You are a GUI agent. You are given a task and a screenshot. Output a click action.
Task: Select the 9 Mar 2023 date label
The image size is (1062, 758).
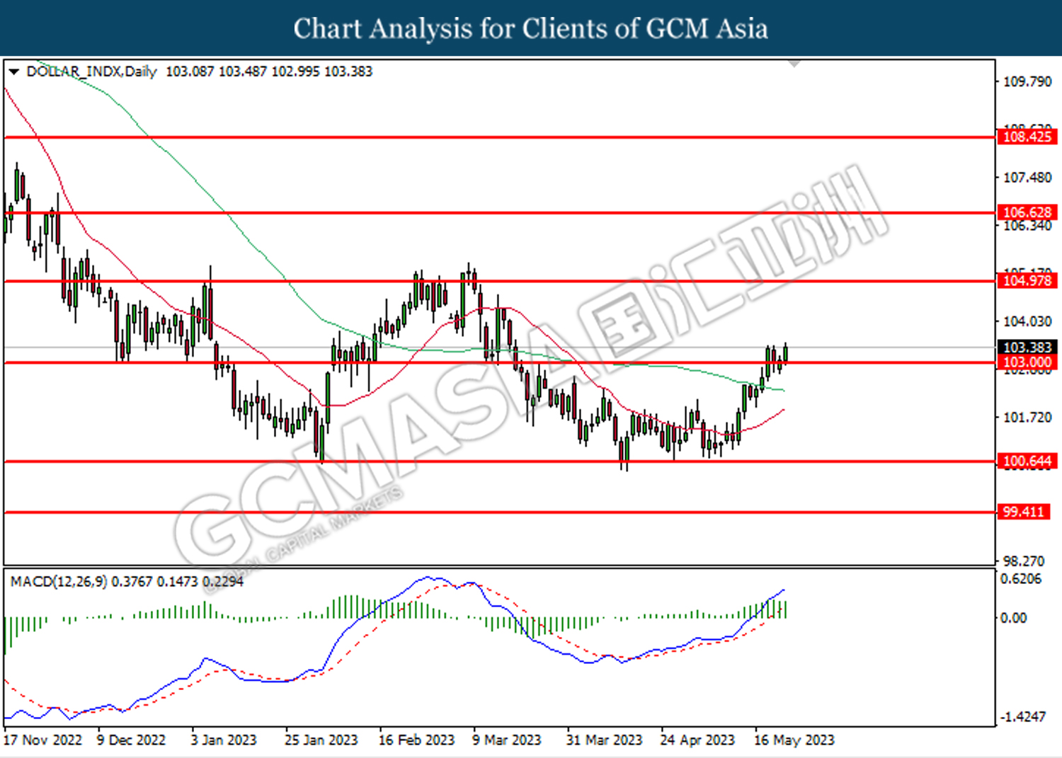point(507,740)
